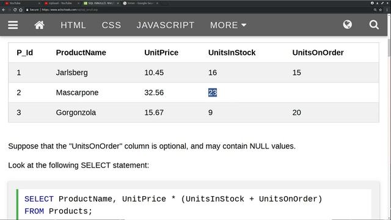
Task: Click the UnitsOnOrder column header
Action: [x=318, y=53]
